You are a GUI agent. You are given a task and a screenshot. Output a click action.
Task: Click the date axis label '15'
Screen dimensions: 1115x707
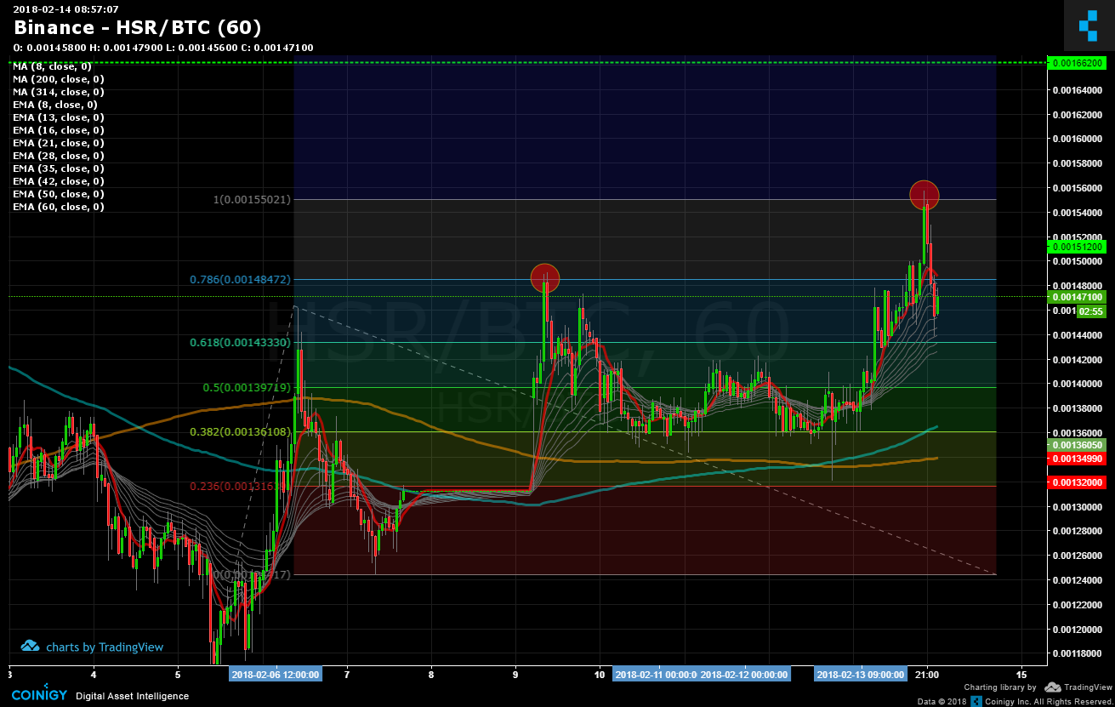click(1021, 675)
